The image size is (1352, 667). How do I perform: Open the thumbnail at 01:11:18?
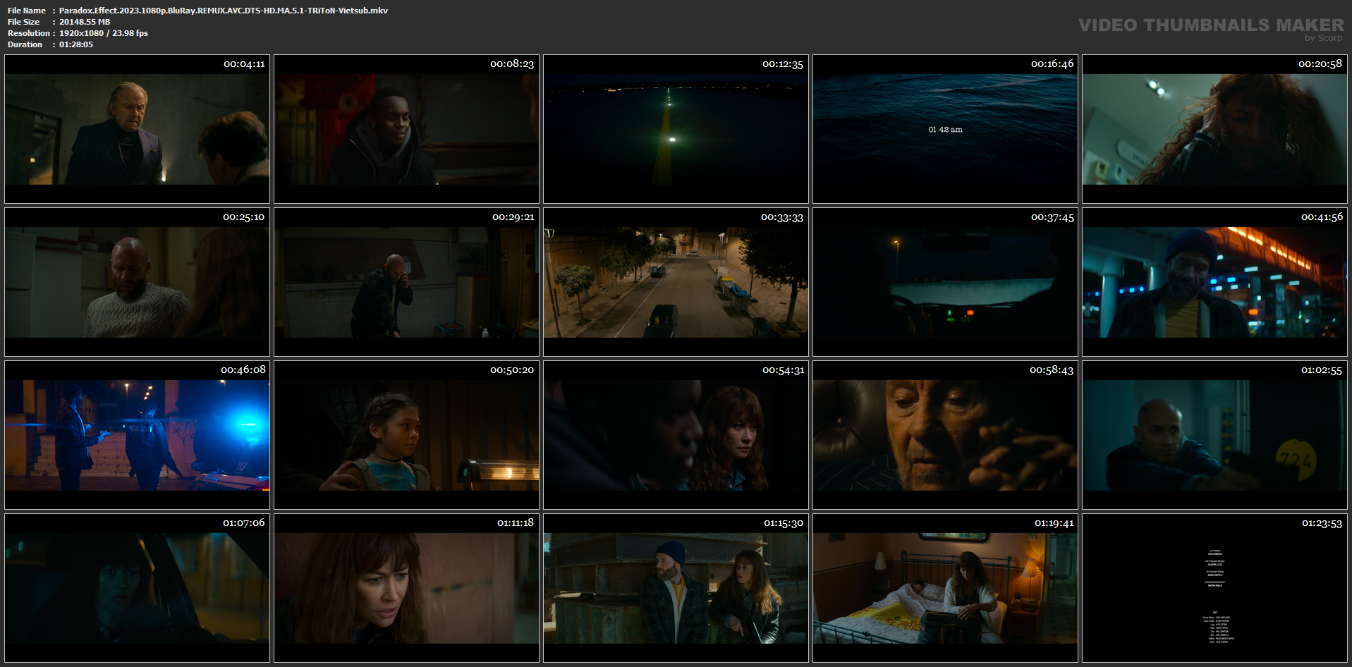(406, 588)
